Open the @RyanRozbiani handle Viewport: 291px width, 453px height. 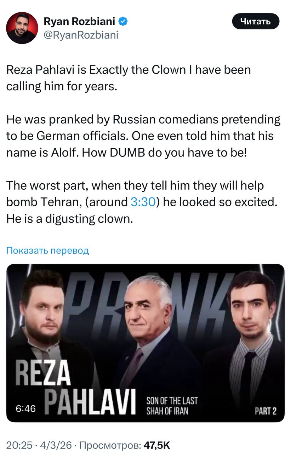pyautogui.click(x=81, y=35)
